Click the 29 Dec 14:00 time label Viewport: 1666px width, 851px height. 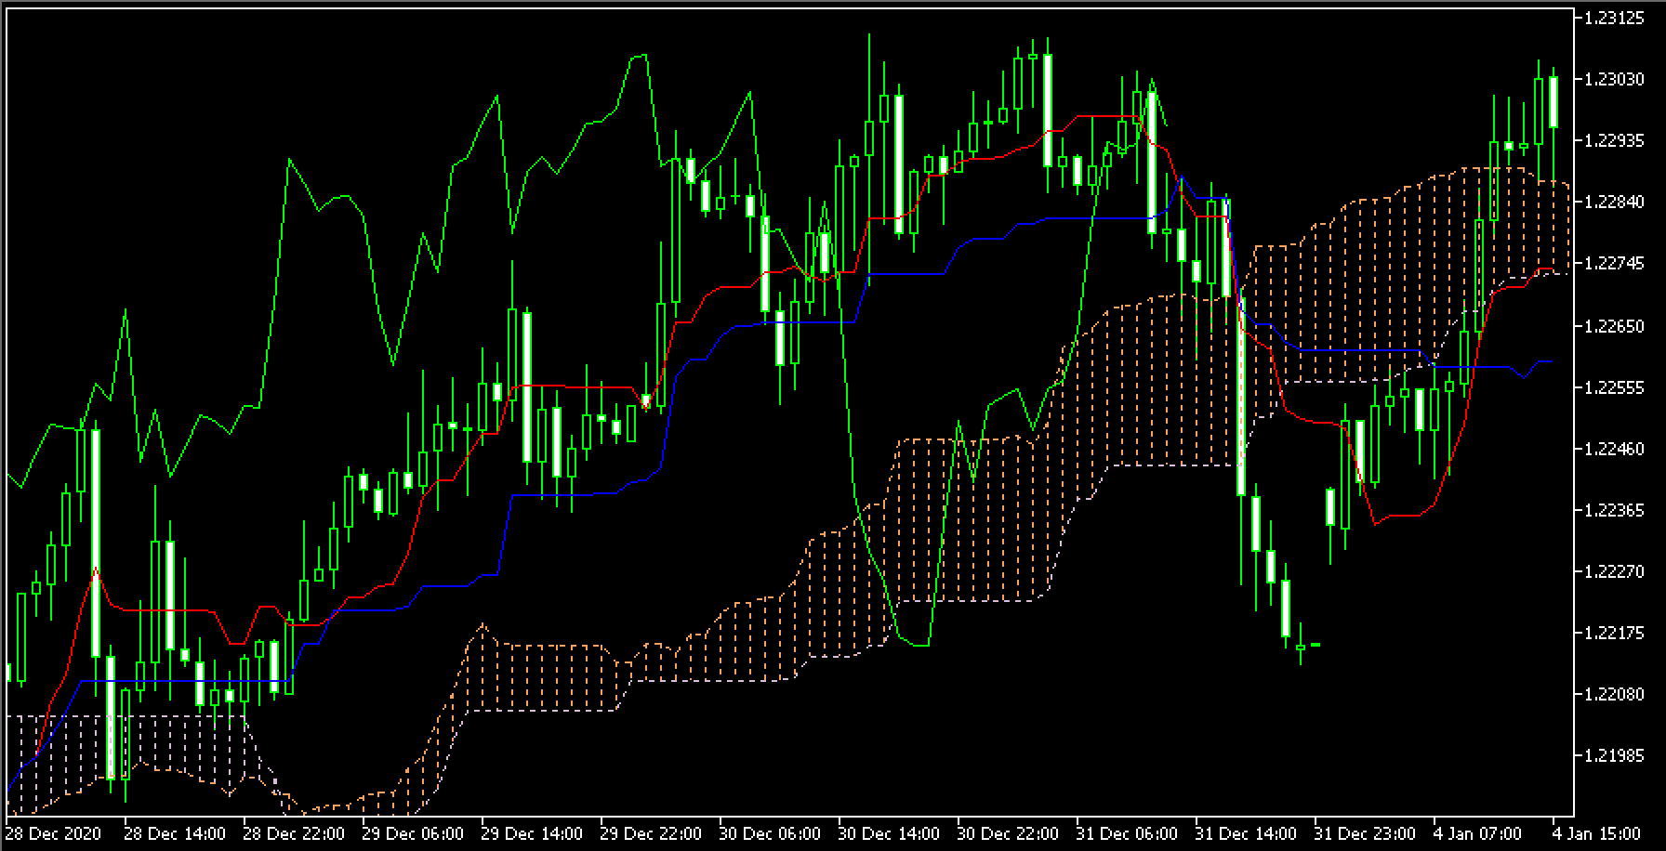tap(531, 832)
